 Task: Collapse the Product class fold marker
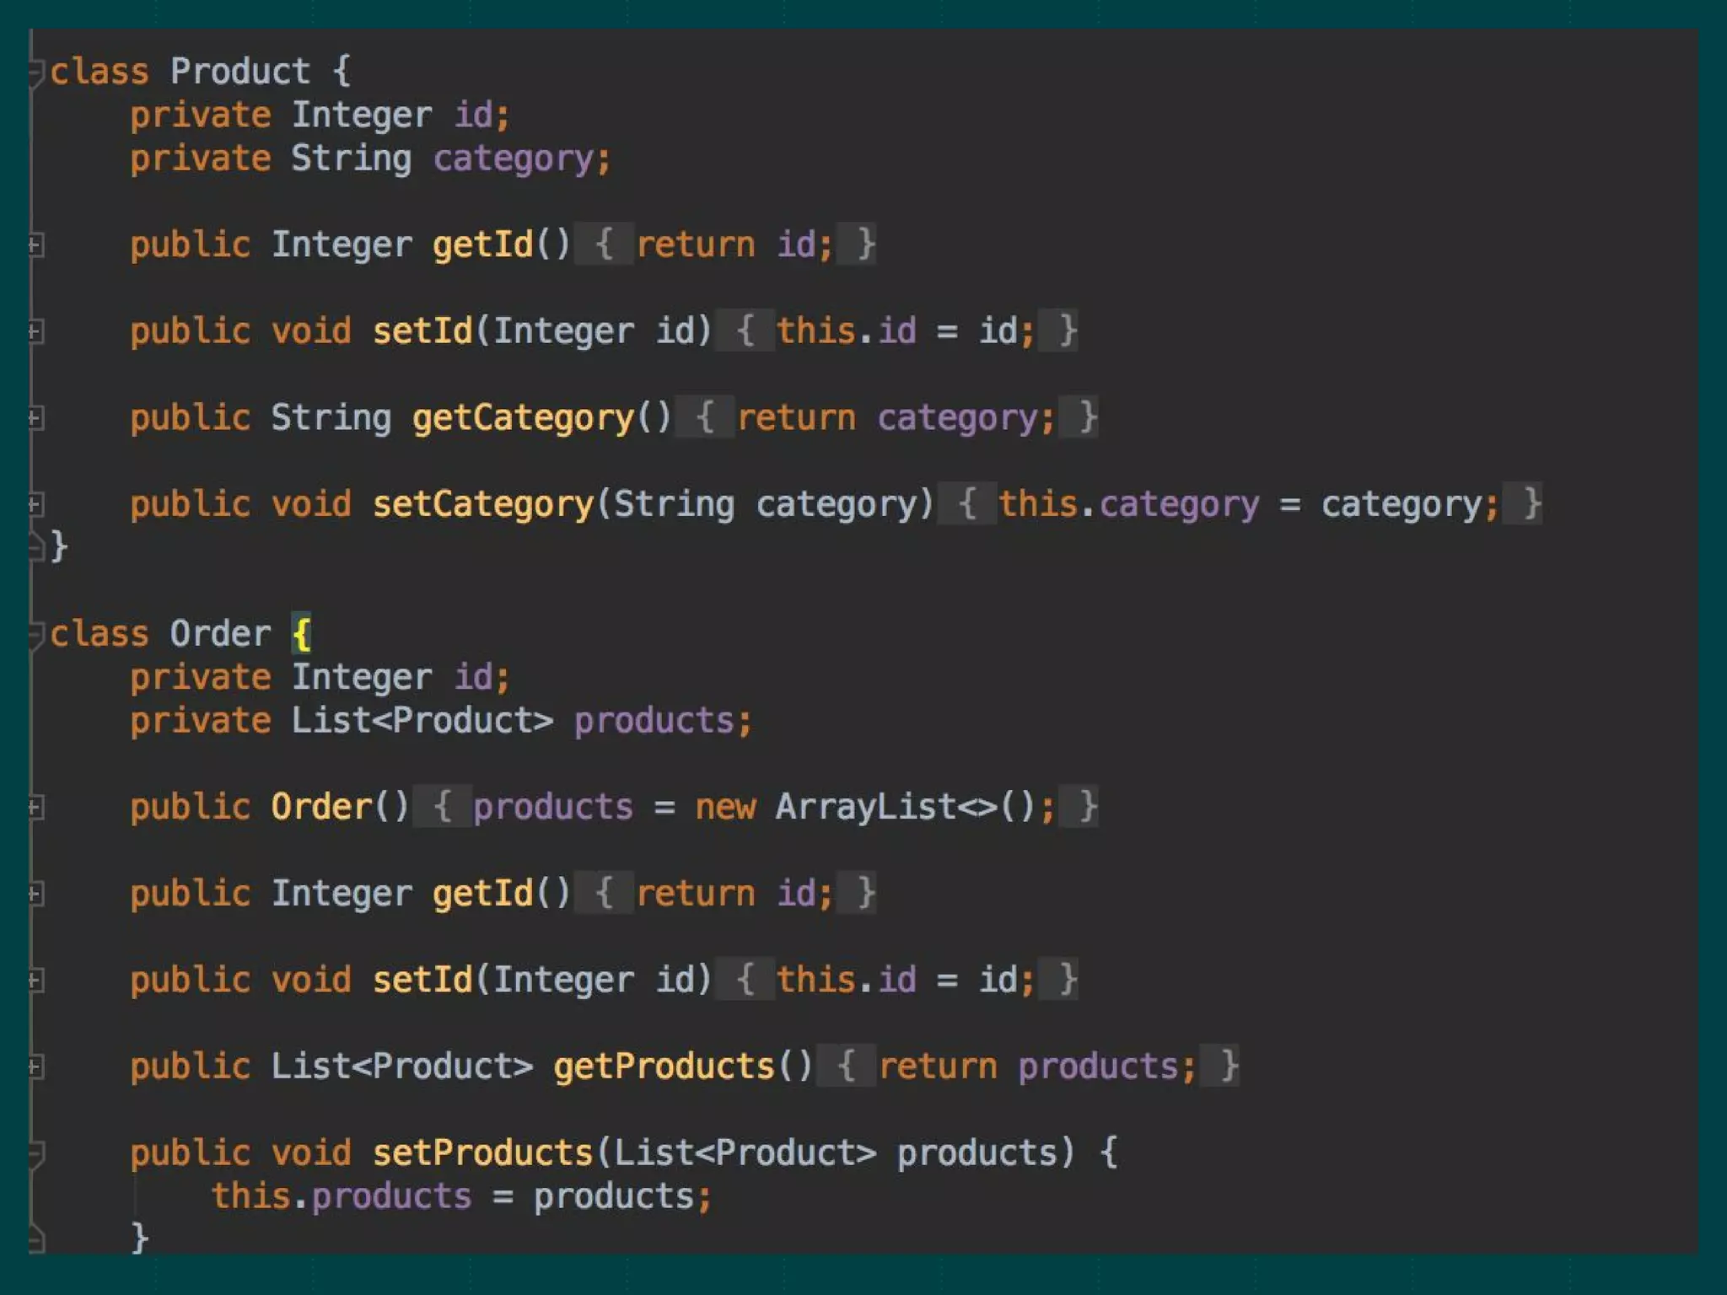point(35,73)
